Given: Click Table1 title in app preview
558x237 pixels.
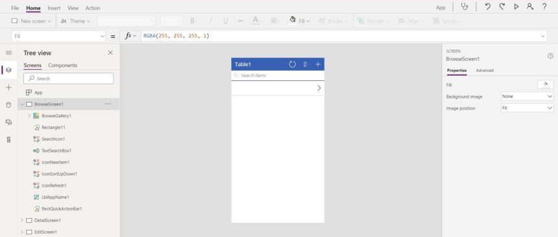Looking at the screenshot, I should (243, 64).
